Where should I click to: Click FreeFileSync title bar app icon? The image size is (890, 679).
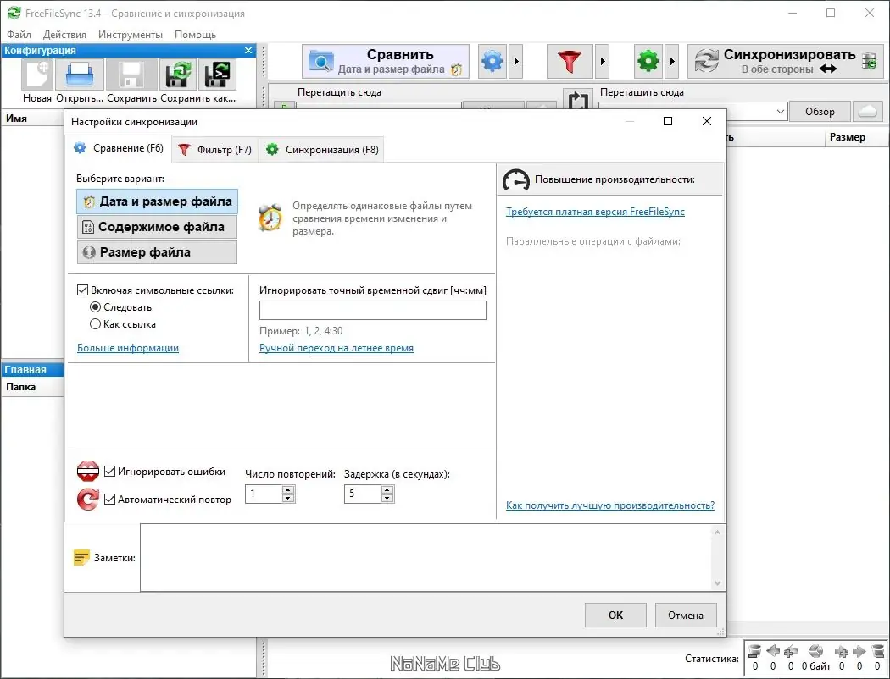click(14, 13)
